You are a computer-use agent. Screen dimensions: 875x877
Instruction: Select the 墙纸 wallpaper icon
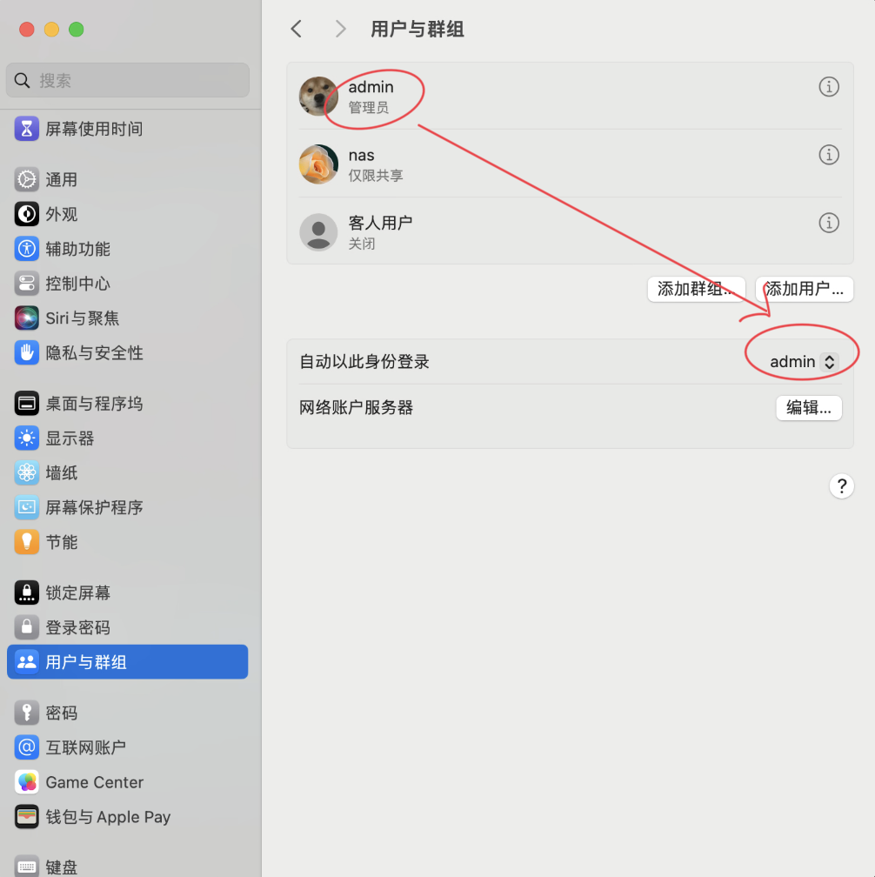26,472
